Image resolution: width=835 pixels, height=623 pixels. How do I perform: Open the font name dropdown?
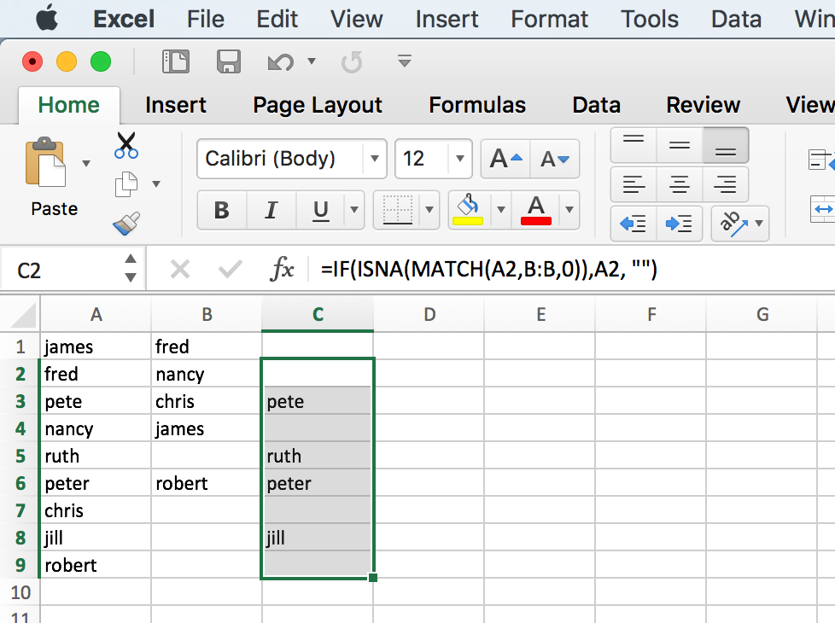point(374,159)
